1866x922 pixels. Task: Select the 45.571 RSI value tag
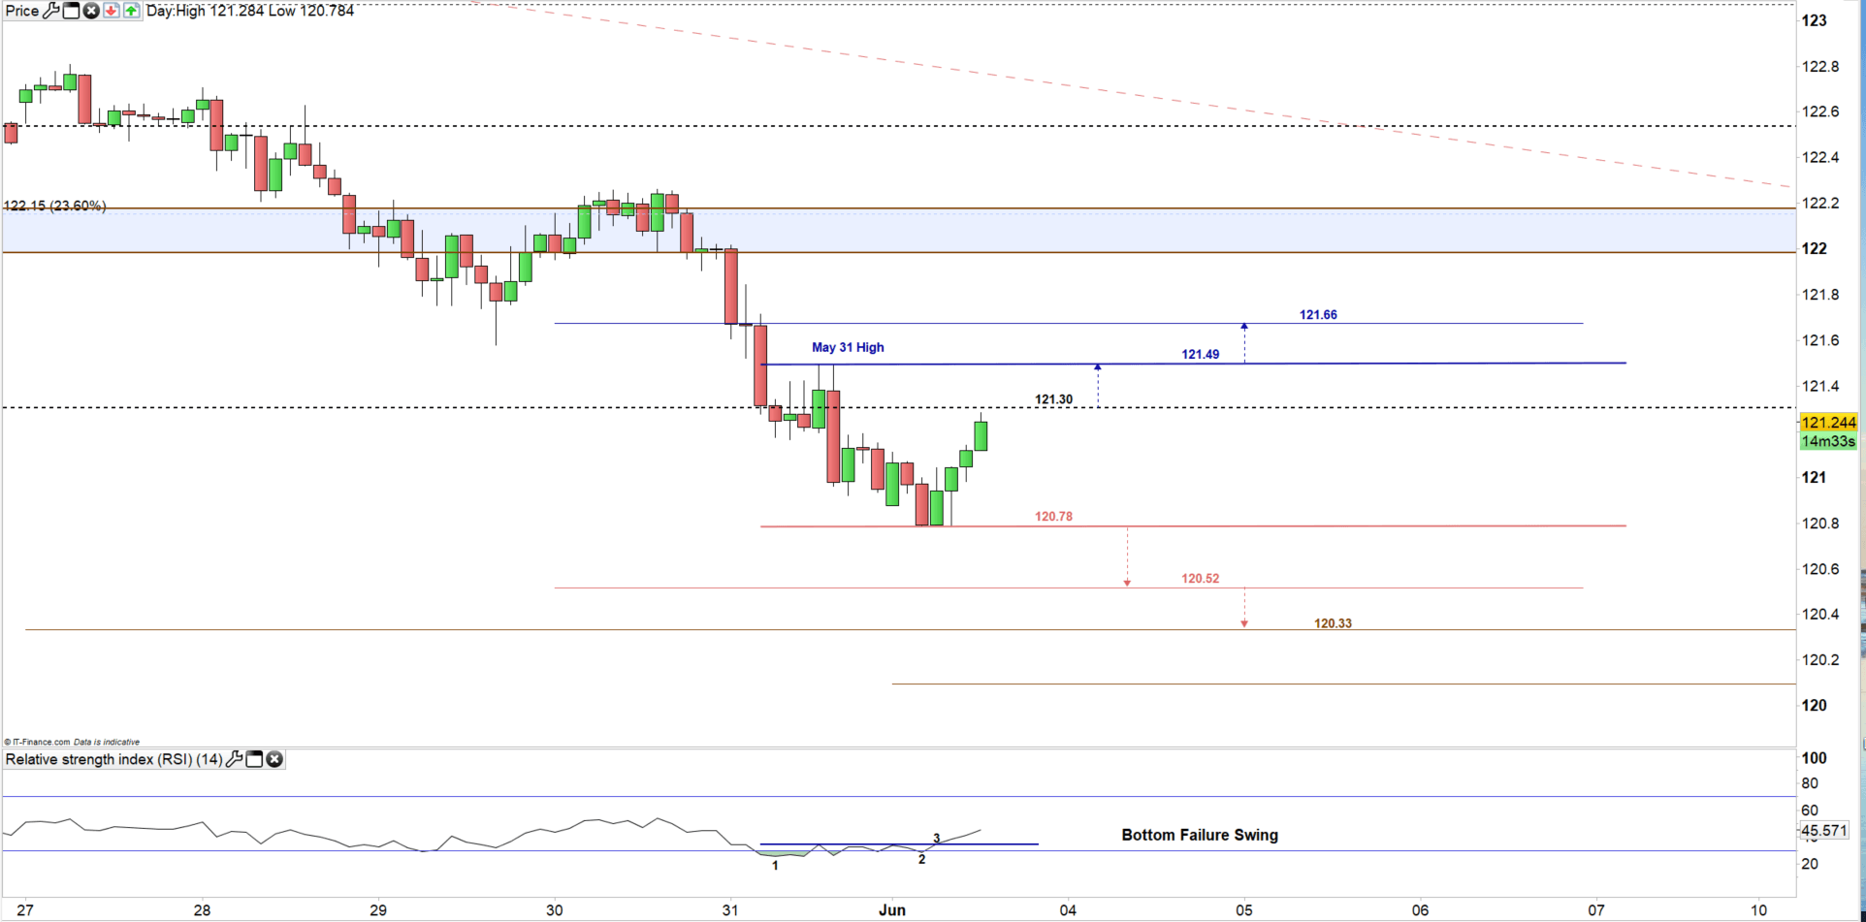click(x=1824, y=831)
